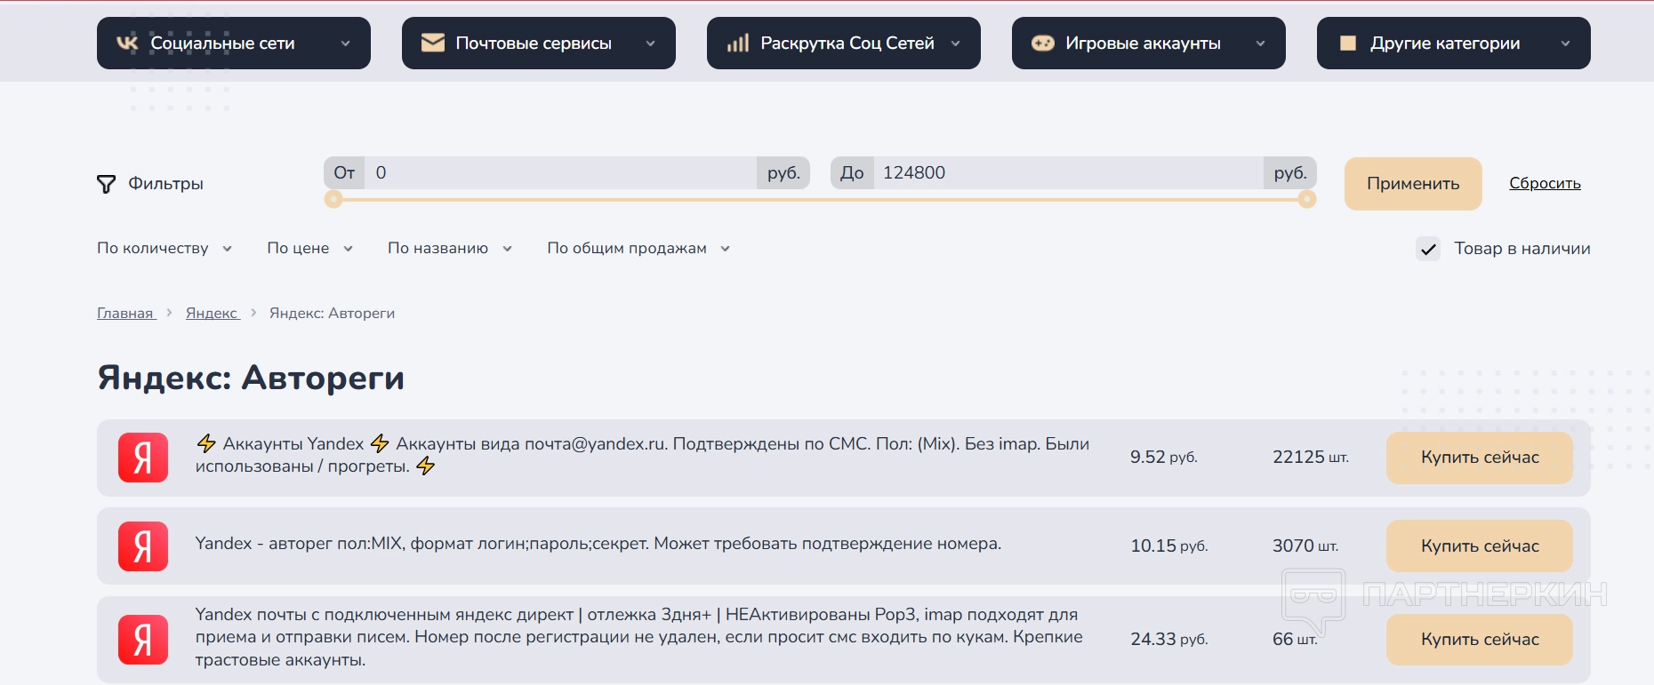The height and width of the screenshot is (685, 1654).
Task: Click the right handle of the price slider
Action: [x=1307, y=200]
